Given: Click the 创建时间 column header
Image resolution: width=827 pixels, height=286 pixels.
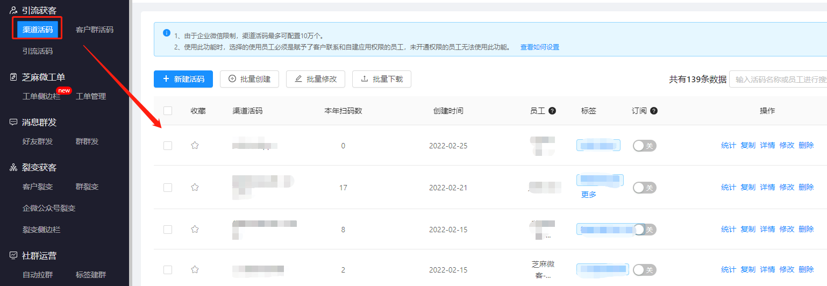Looking at the screenshot, I should click(448, 111).
